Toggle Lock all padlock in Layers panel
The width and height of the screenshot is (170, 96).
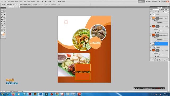point(159,12)
